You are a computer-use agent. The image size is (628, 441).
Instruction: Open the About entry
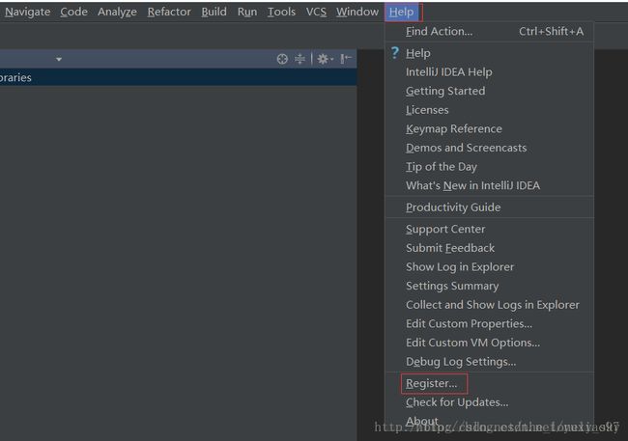tap(489, 421)
